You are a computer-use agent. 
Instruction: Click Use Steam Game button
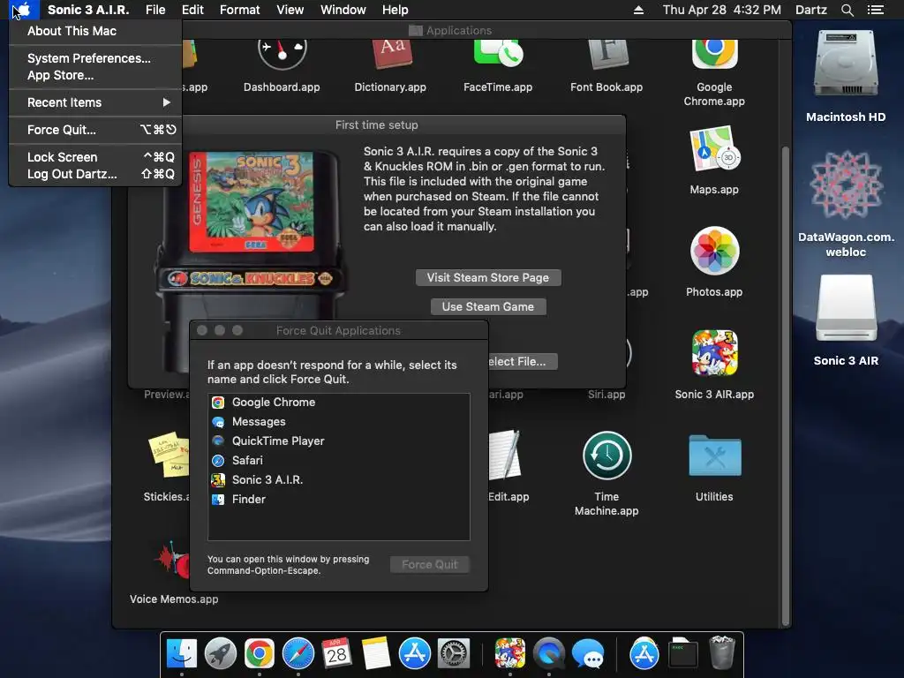[487, 306]
